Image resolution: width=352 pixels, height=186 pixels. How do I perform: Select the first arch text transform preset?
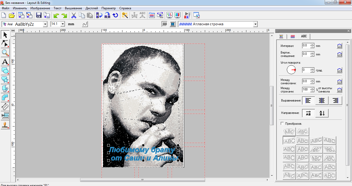click(289, 132)
